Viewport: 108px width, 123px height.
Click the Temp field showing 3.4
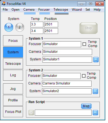click(37, 31)
